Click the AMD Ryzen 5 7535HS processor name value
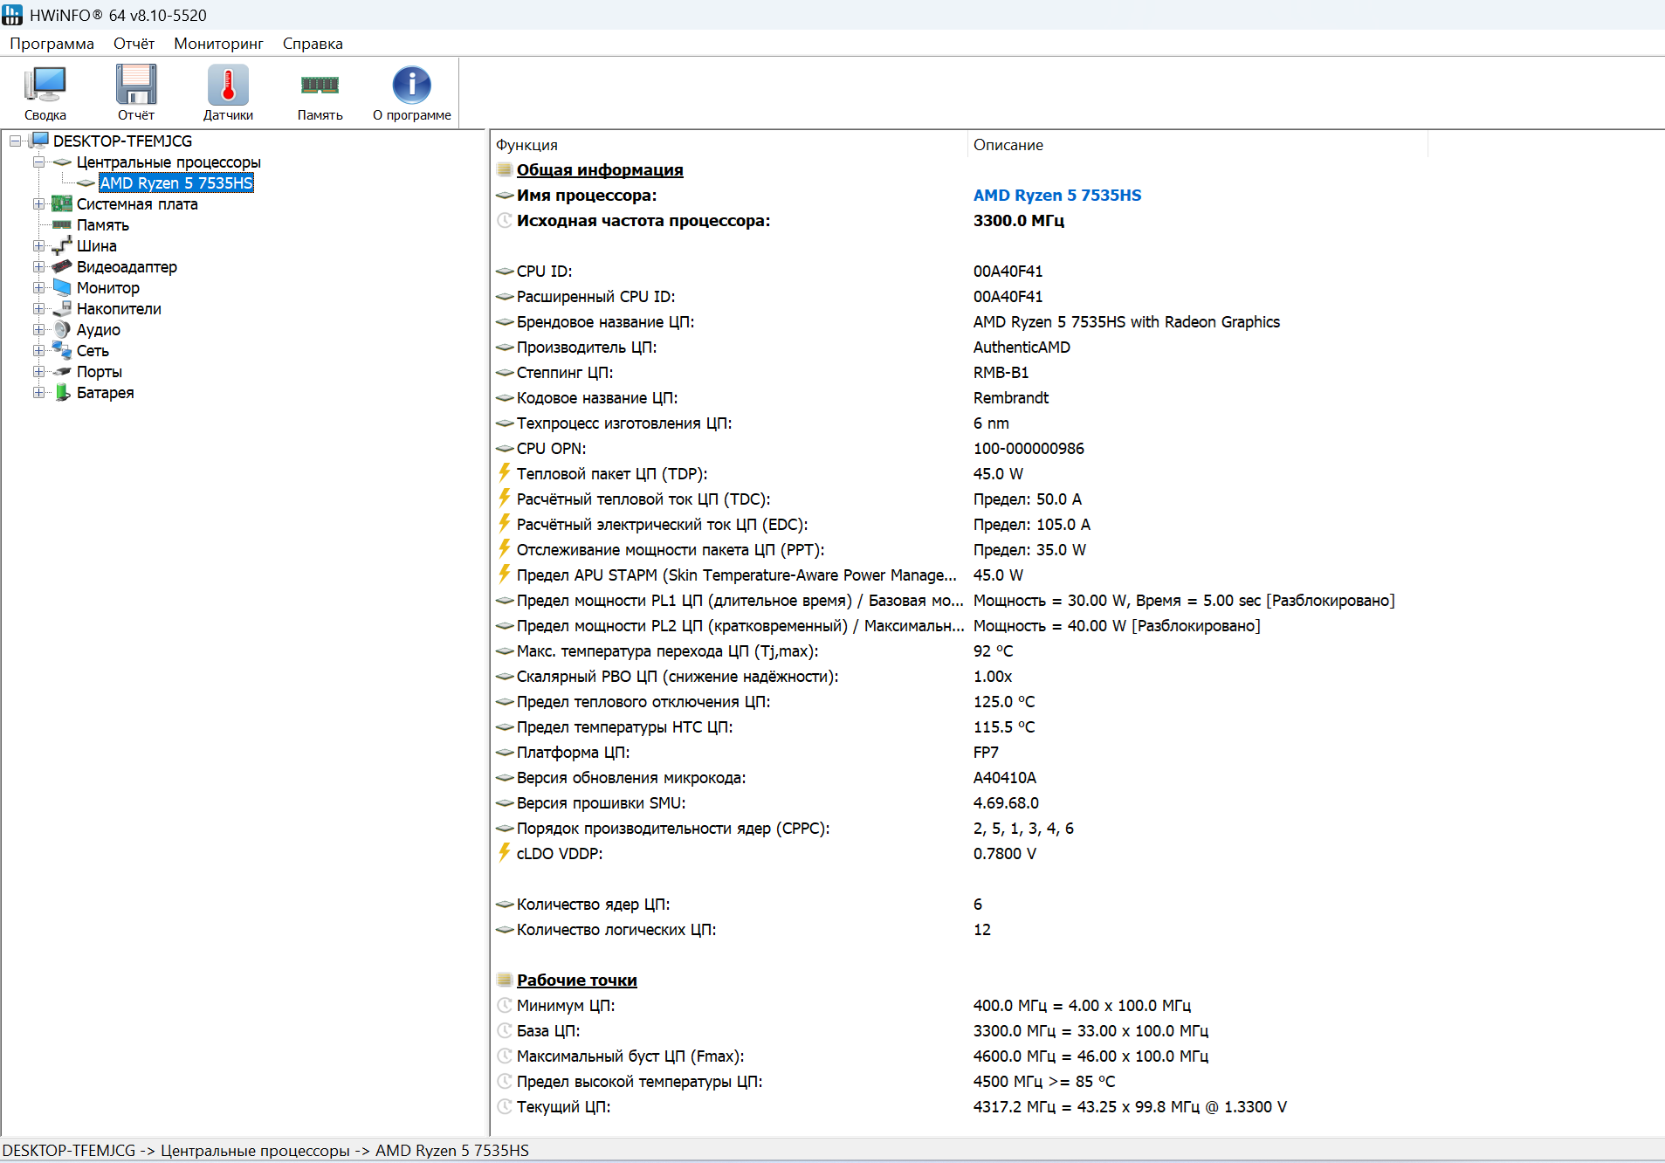Viewport: 1665px width, 1163px height. [1056, 196]
